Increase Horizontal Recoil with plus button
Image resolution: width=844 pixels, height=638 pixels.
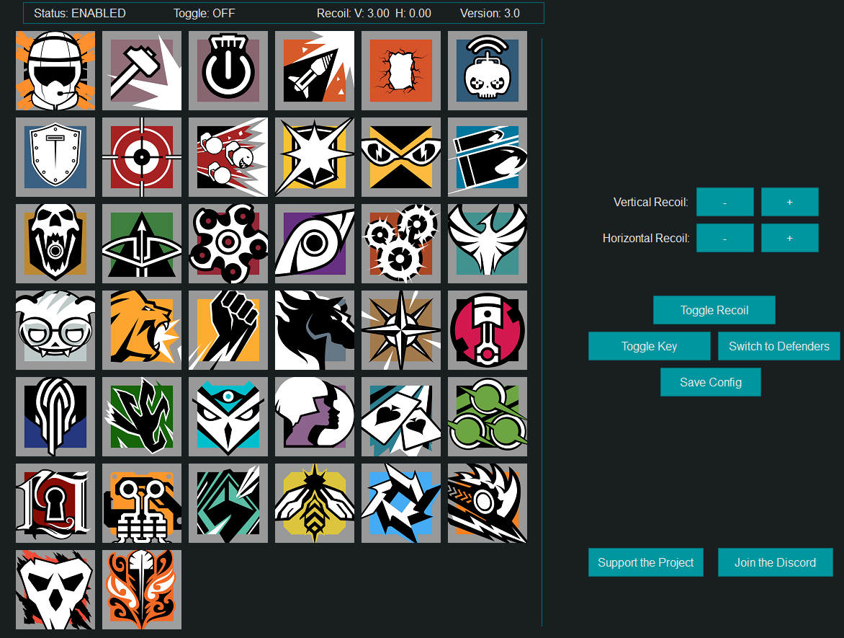tap(790, 238)
